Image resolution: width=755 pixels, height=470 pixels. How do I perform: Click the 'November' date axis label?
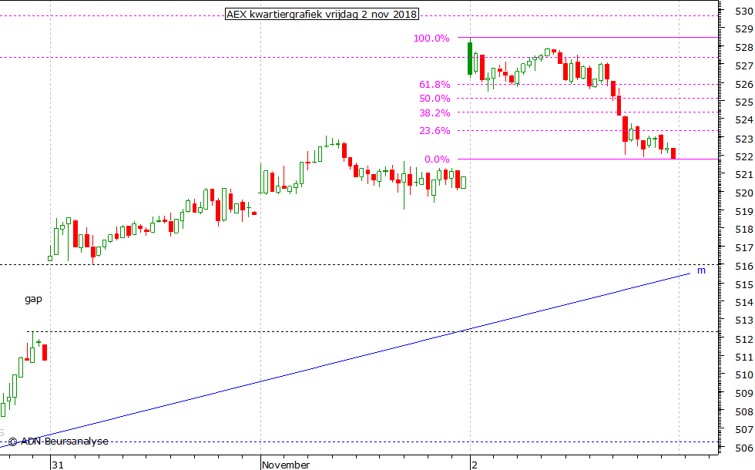(286, 465)
